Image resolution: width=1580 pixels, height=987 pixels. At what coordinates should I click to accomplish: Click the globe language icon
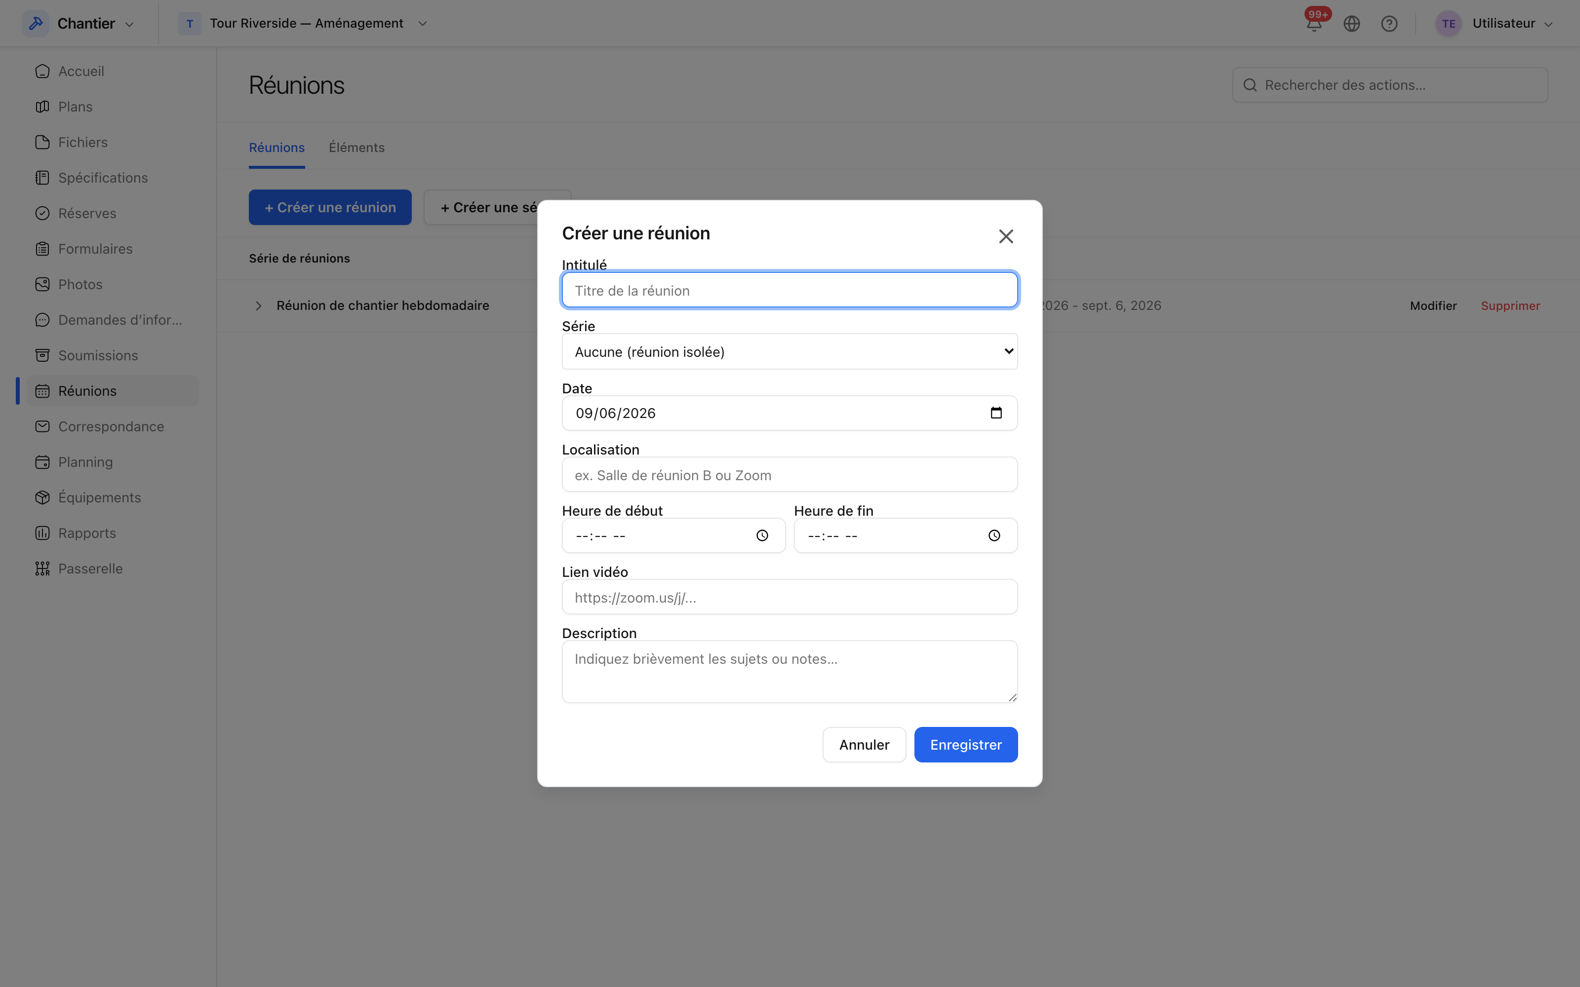click(x=1351, y=24)
